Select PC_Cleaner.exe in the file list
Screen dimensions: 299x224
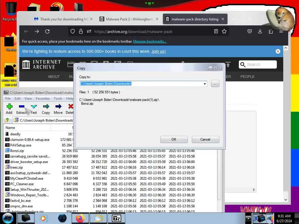click(22, 184)
